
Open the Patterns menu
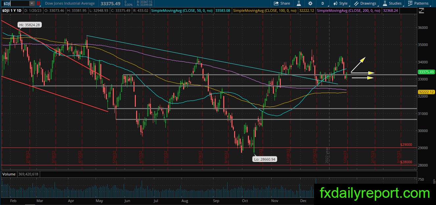(x=418, y=3)
